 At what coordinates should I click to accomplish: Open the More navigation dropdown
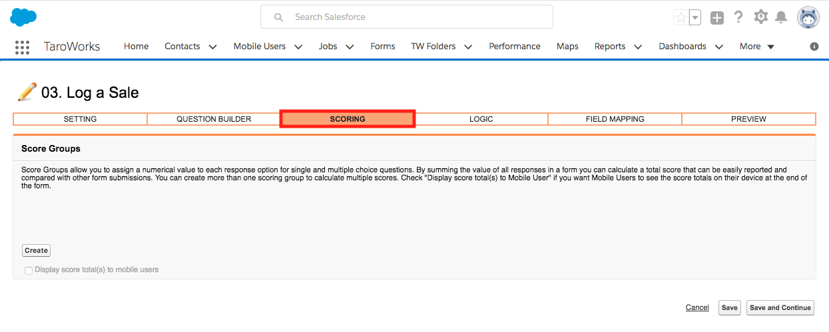(757, 47)
